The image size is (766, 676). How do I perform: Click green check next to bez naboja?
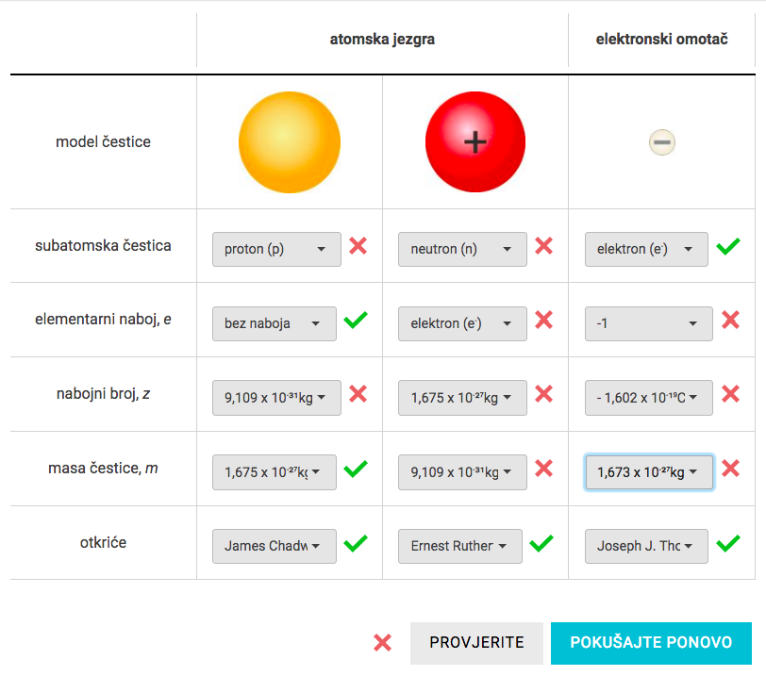(x=356, y=321)
